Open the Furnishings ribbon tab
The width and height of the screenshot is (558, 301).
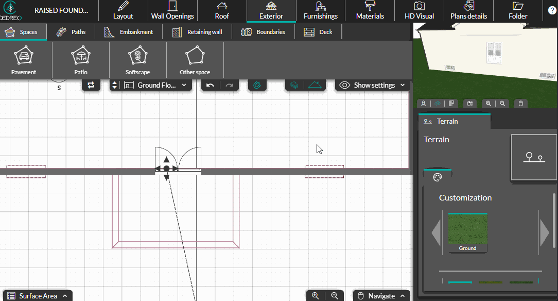320,10
